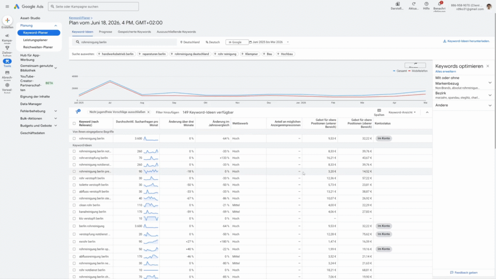
Task: Remove 'Nicht jugendfreie Vorschläge ausschließen' filter
Action: (x=148, y=112)
